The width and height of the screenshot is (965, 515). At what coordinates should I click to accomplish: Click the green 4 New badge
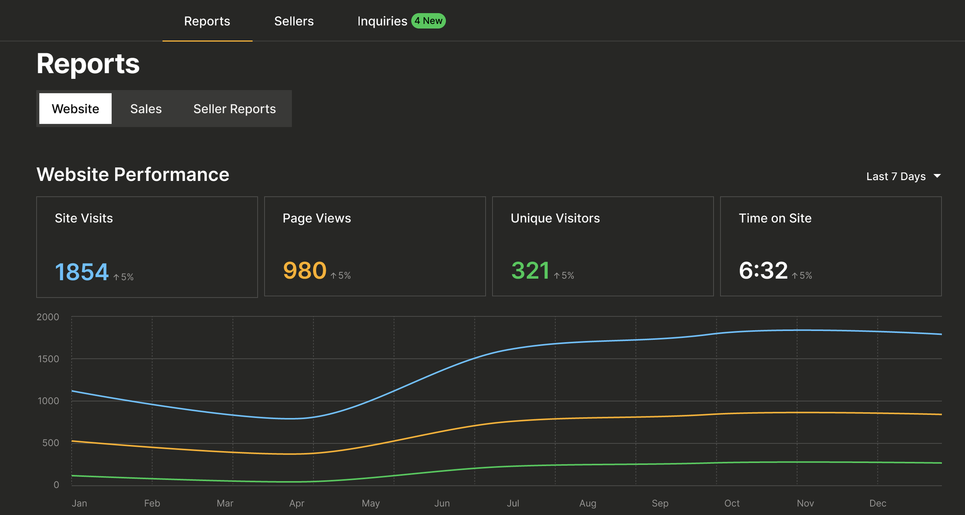pyautogui.click(x=428, y=21)
